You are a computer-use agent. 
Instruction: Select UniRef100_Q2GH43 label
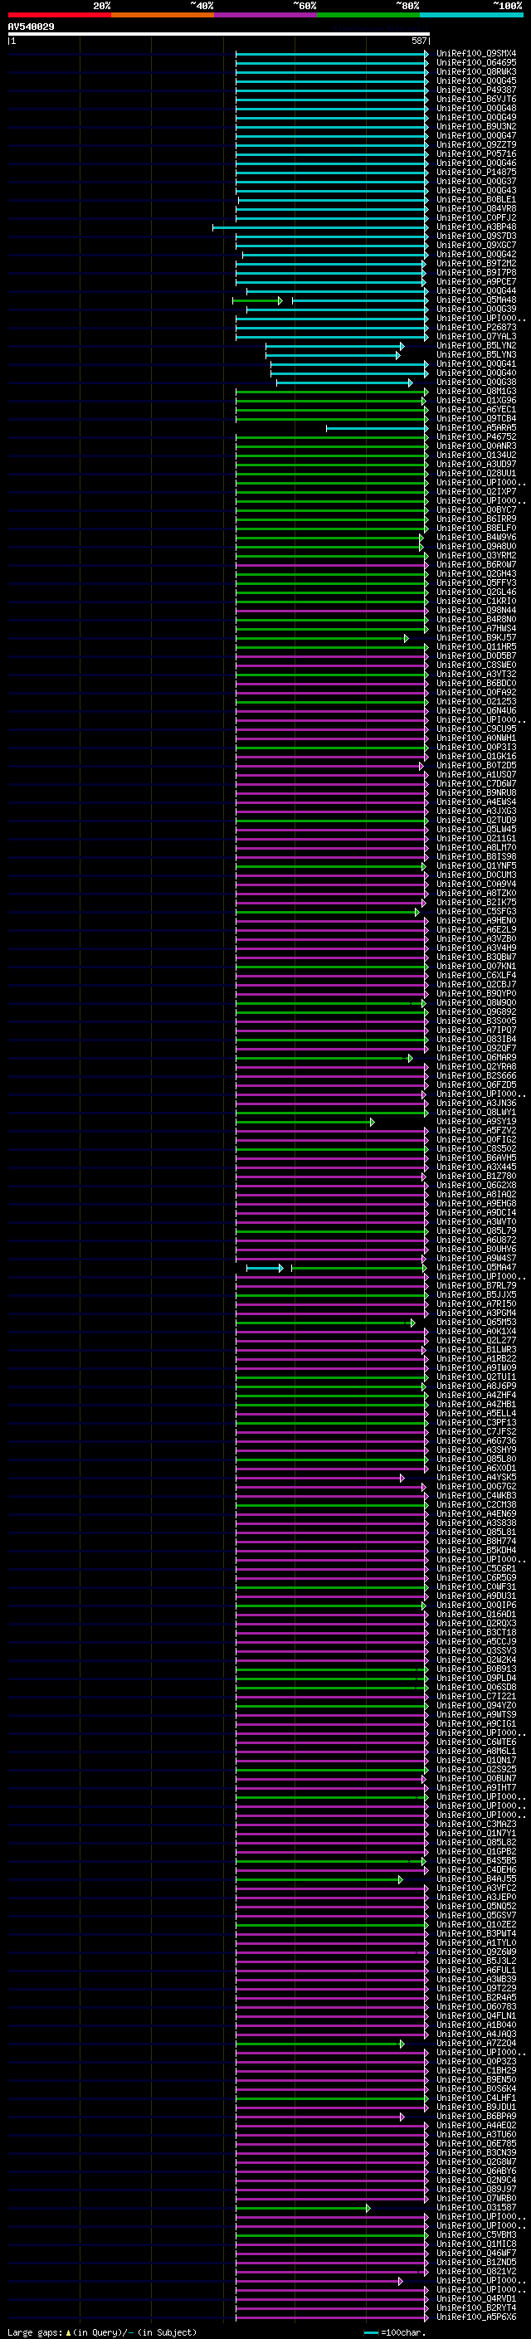tap(476, 574)
